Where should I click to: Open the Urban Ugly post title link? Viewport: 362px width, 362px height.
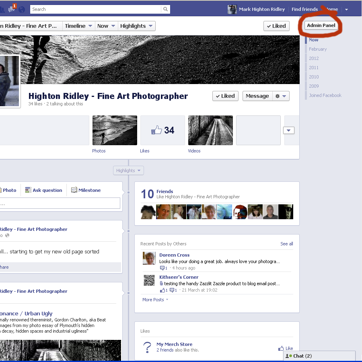[26, 313]
